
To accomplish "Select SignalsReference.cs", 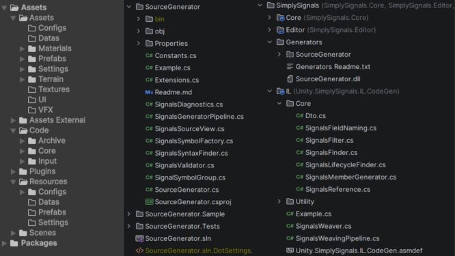I will [x=337, y=189].
